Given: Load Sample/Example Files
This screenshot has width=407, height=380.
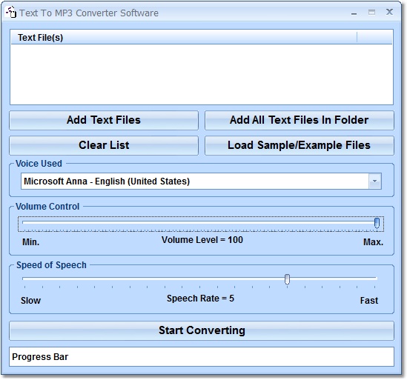Looking at the screenshot, I should 300,145.
